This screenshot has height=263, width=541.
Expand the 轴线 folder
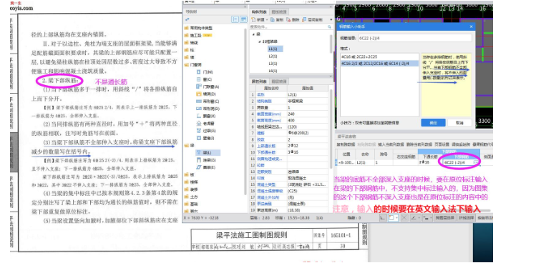point(187,43)
